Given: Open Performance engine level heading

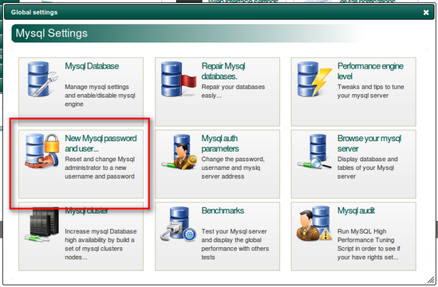Looking at the screenshot, I should [370, 71].
